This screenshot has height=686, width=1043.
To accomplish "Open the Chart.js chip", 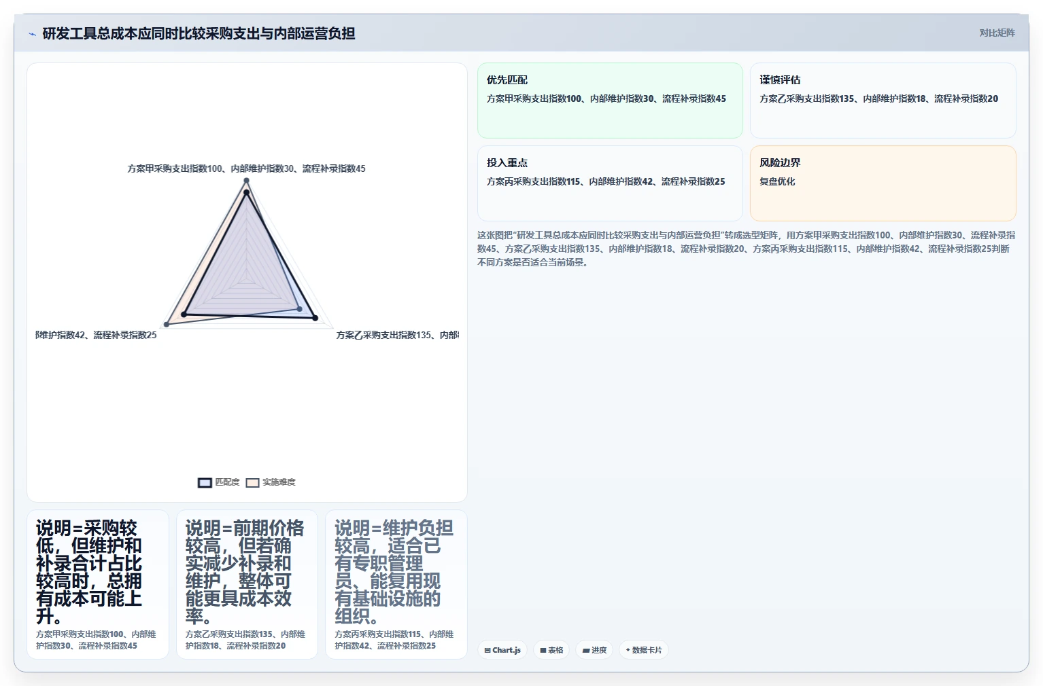I will (502, 650).
